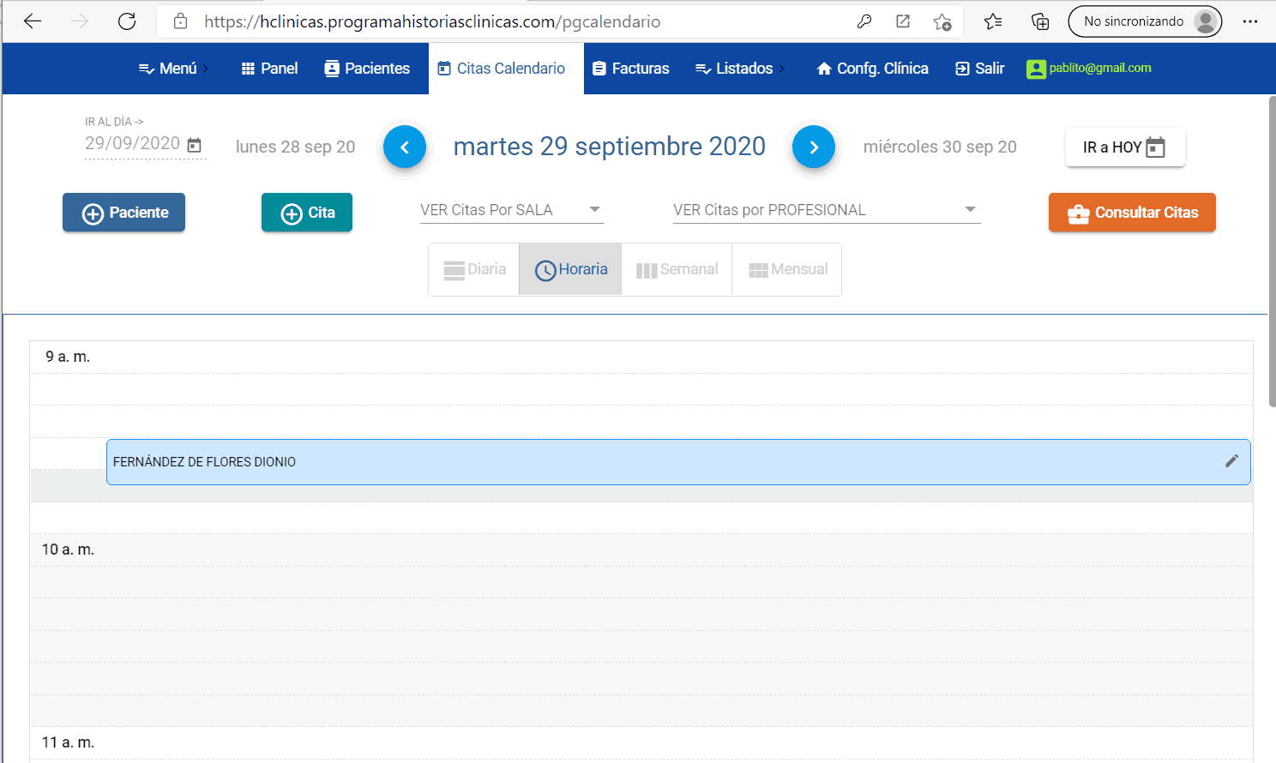Click the home icon on Confg. Clínica
The width and height of the screenshot is (1276, 763).
pos(824,69)
